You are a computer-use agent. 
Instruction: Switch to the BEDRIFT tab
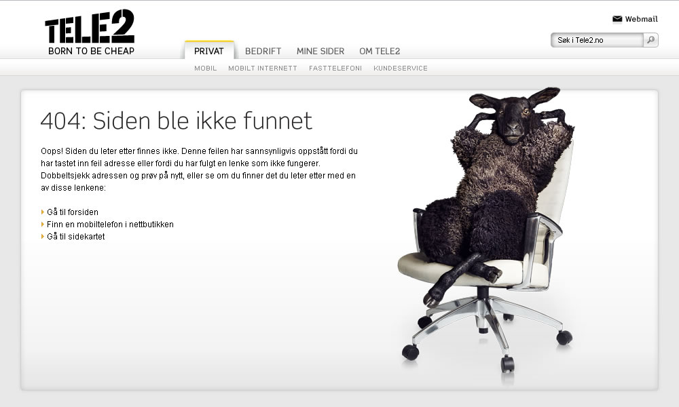click(x=263, y=51)
